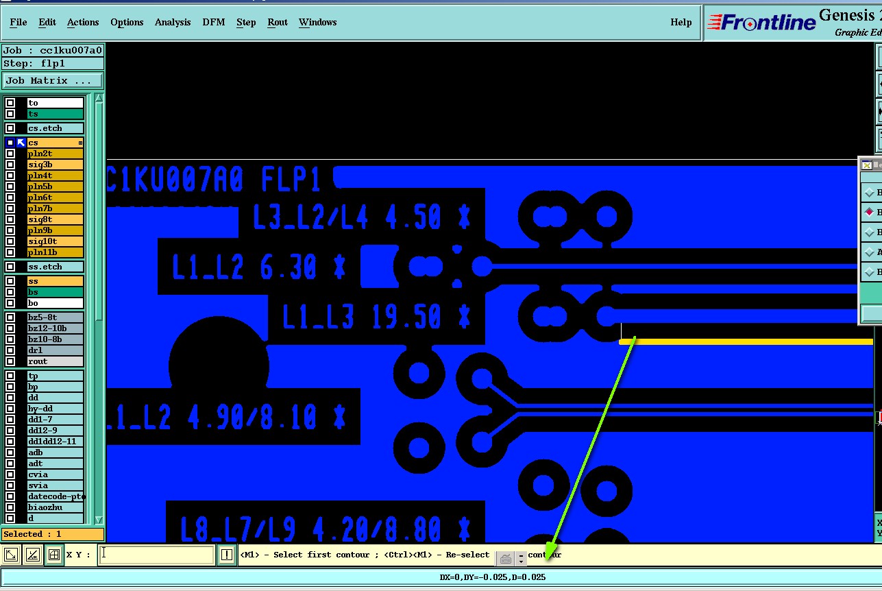
Task: Toggle display checkbox for pln2t layer
Action: point(10,154)
